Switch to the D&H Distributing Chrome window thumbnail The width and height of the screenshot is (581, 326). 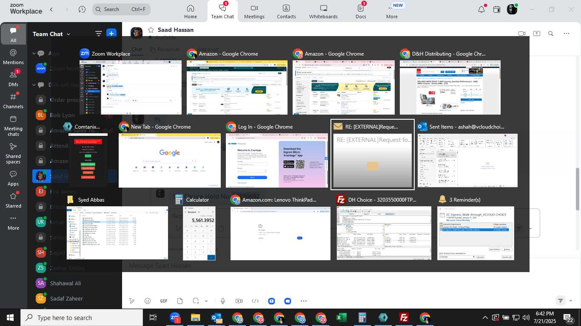(450, 87)
